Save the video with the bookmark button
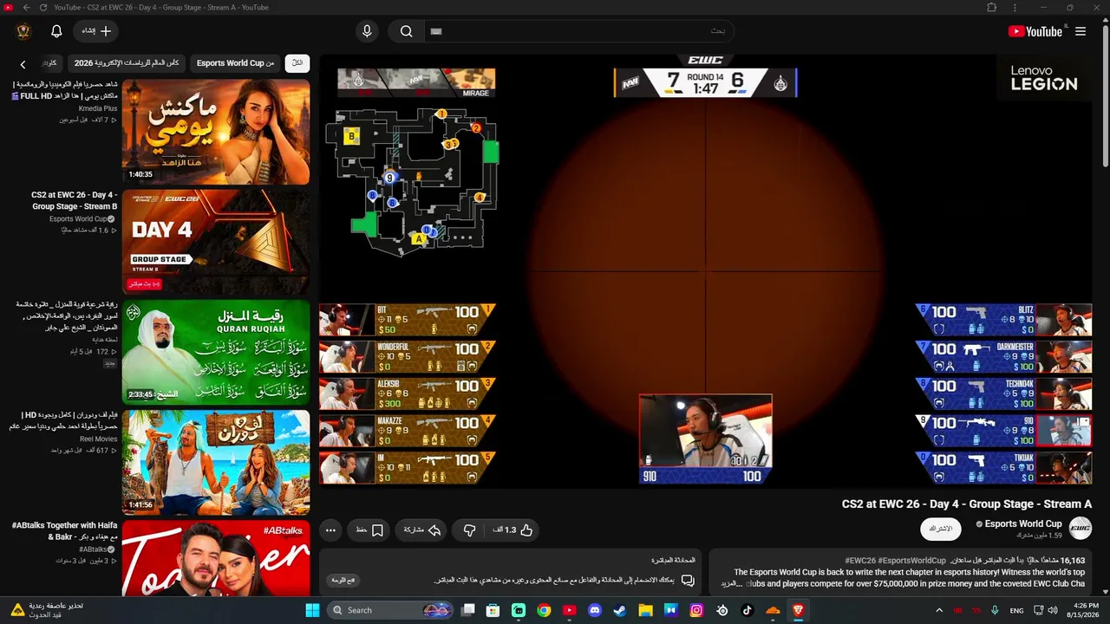Screen dimensions: 1110x624 point(369,530)
